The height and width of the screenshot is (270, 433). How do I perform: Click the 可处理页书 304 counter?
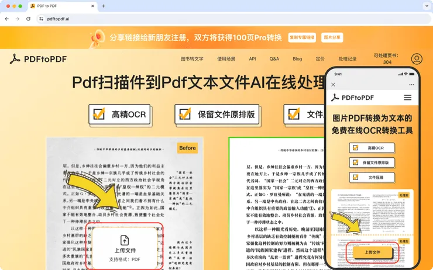[386, 58]
